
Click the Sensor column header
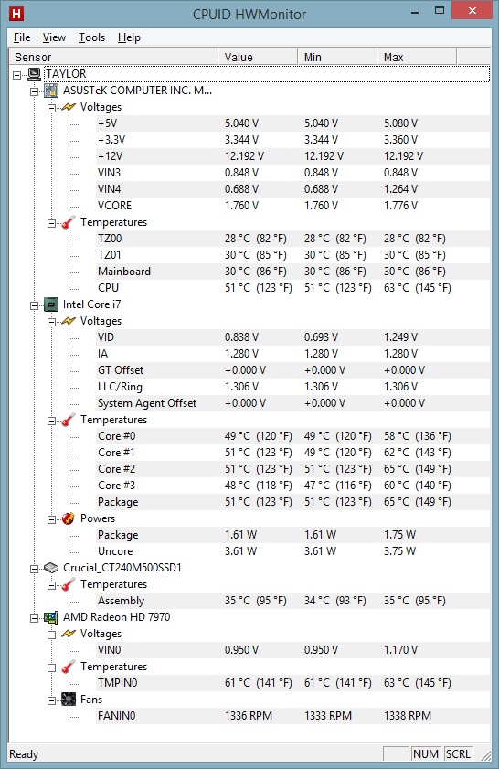[x=113, y=57]
